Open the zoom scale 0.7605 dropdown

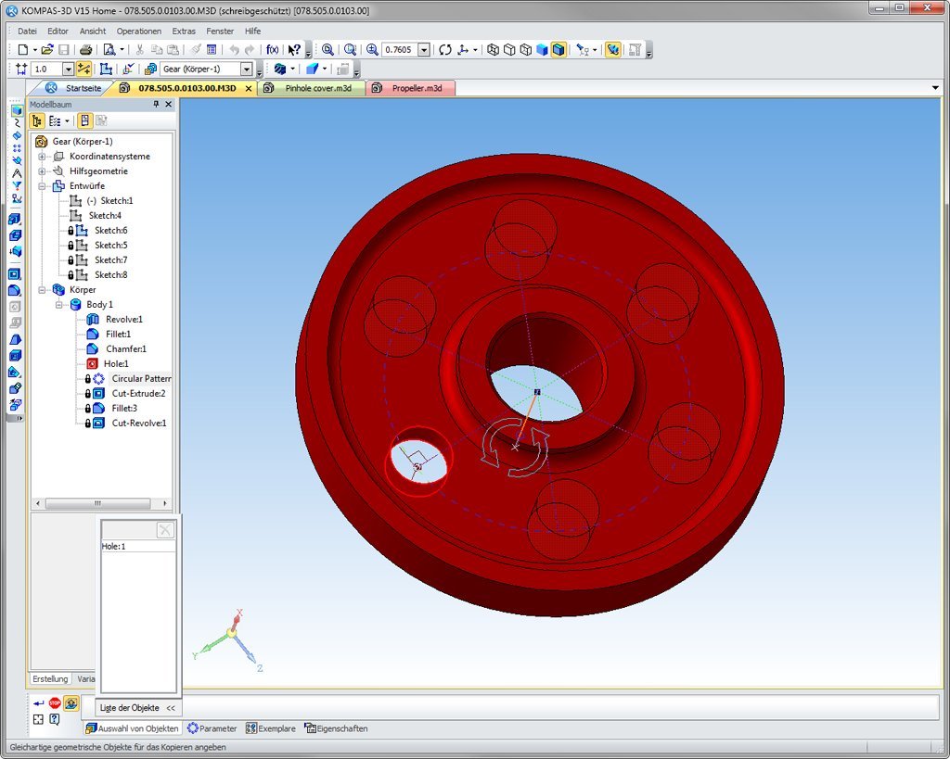click(424, 50)
